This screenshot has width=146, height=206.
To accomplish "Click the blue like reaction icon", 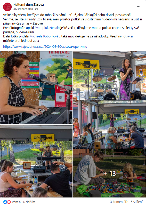I will (5, 202).
